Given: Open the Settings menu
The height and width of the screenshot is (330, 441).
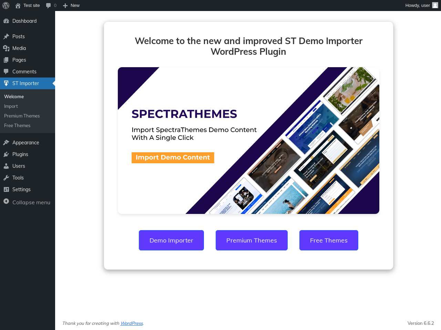Looking at the screenshot, I should pos(28,189).
